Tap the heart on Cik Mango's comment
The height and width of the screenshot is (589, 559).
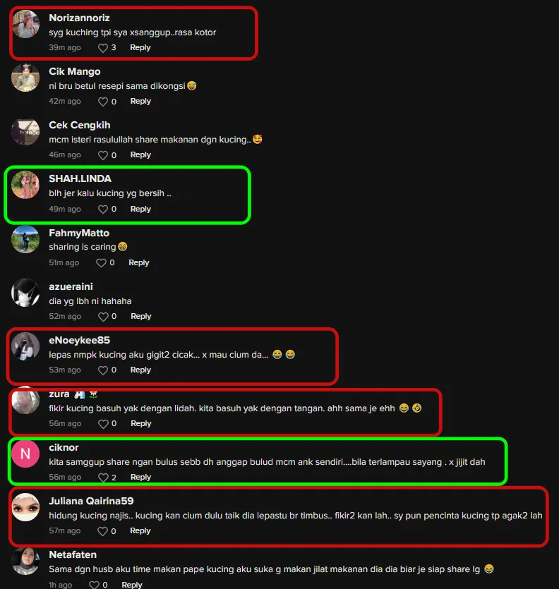point(102,102)
